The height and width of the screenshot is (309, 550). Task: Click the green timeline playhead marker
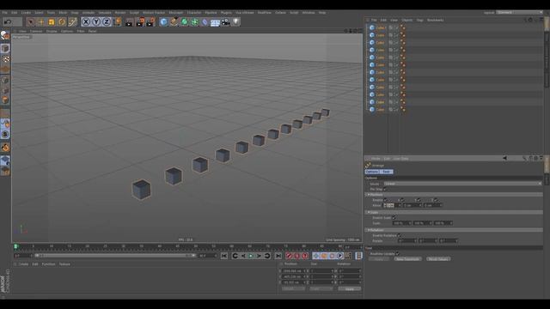(x=15, y=247)
